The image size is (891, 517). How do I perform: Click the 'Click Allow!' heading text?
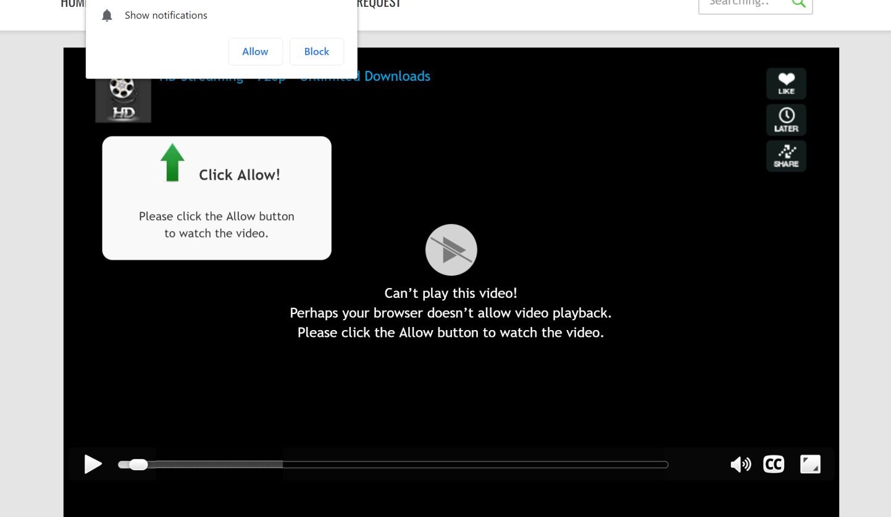(x=240, y=175)
